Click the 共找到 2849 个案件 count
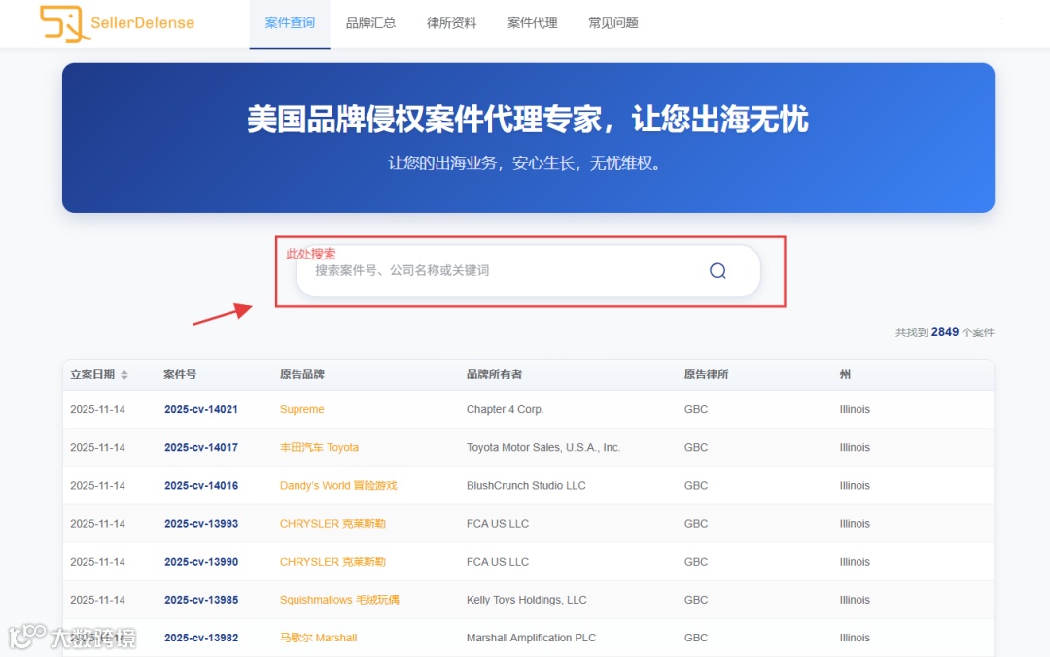The width and height of the screenshot is (1050, 657). click(945, 332)
